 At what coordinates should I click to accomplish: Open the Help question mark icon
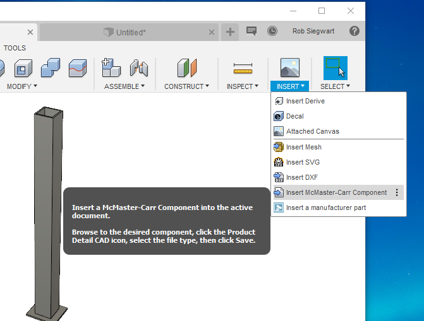[x=354, y=31]
